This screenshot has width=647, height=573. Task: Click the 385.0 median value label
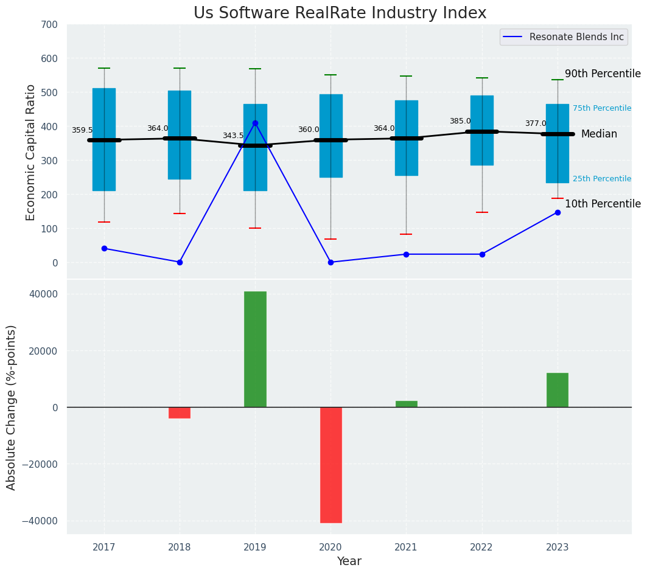(460, 122)
